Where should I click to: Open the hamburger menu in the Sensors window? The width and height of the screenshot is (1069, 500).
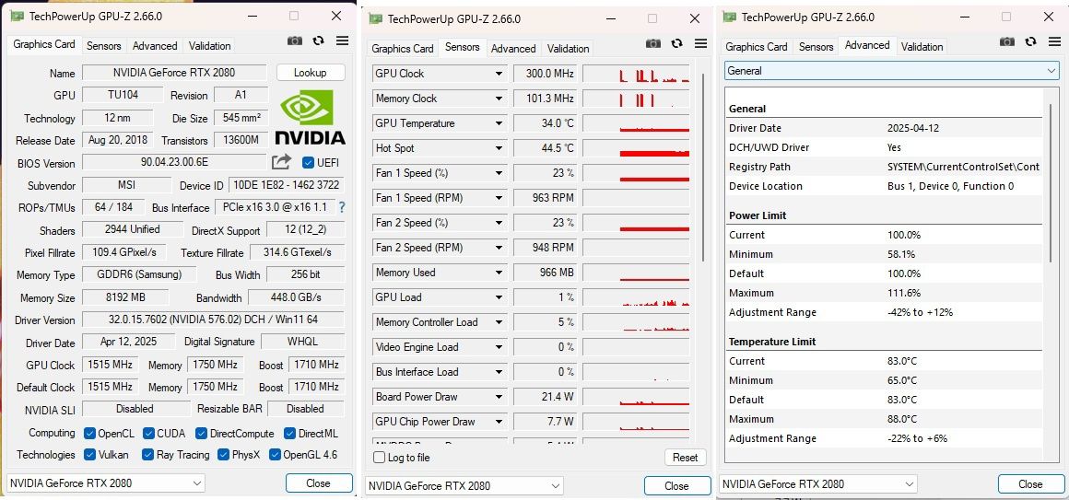tap(701, 43)
